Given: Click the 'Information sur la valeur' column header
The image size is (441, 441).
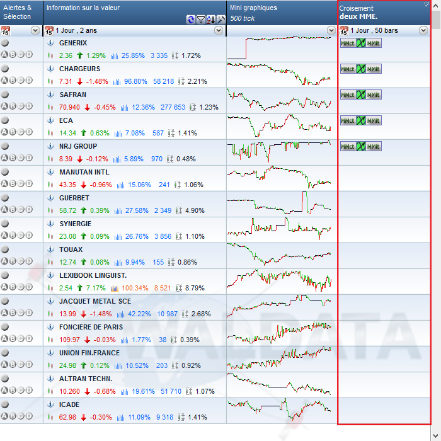Looking at the screenshot, I should tap(135, 13).
